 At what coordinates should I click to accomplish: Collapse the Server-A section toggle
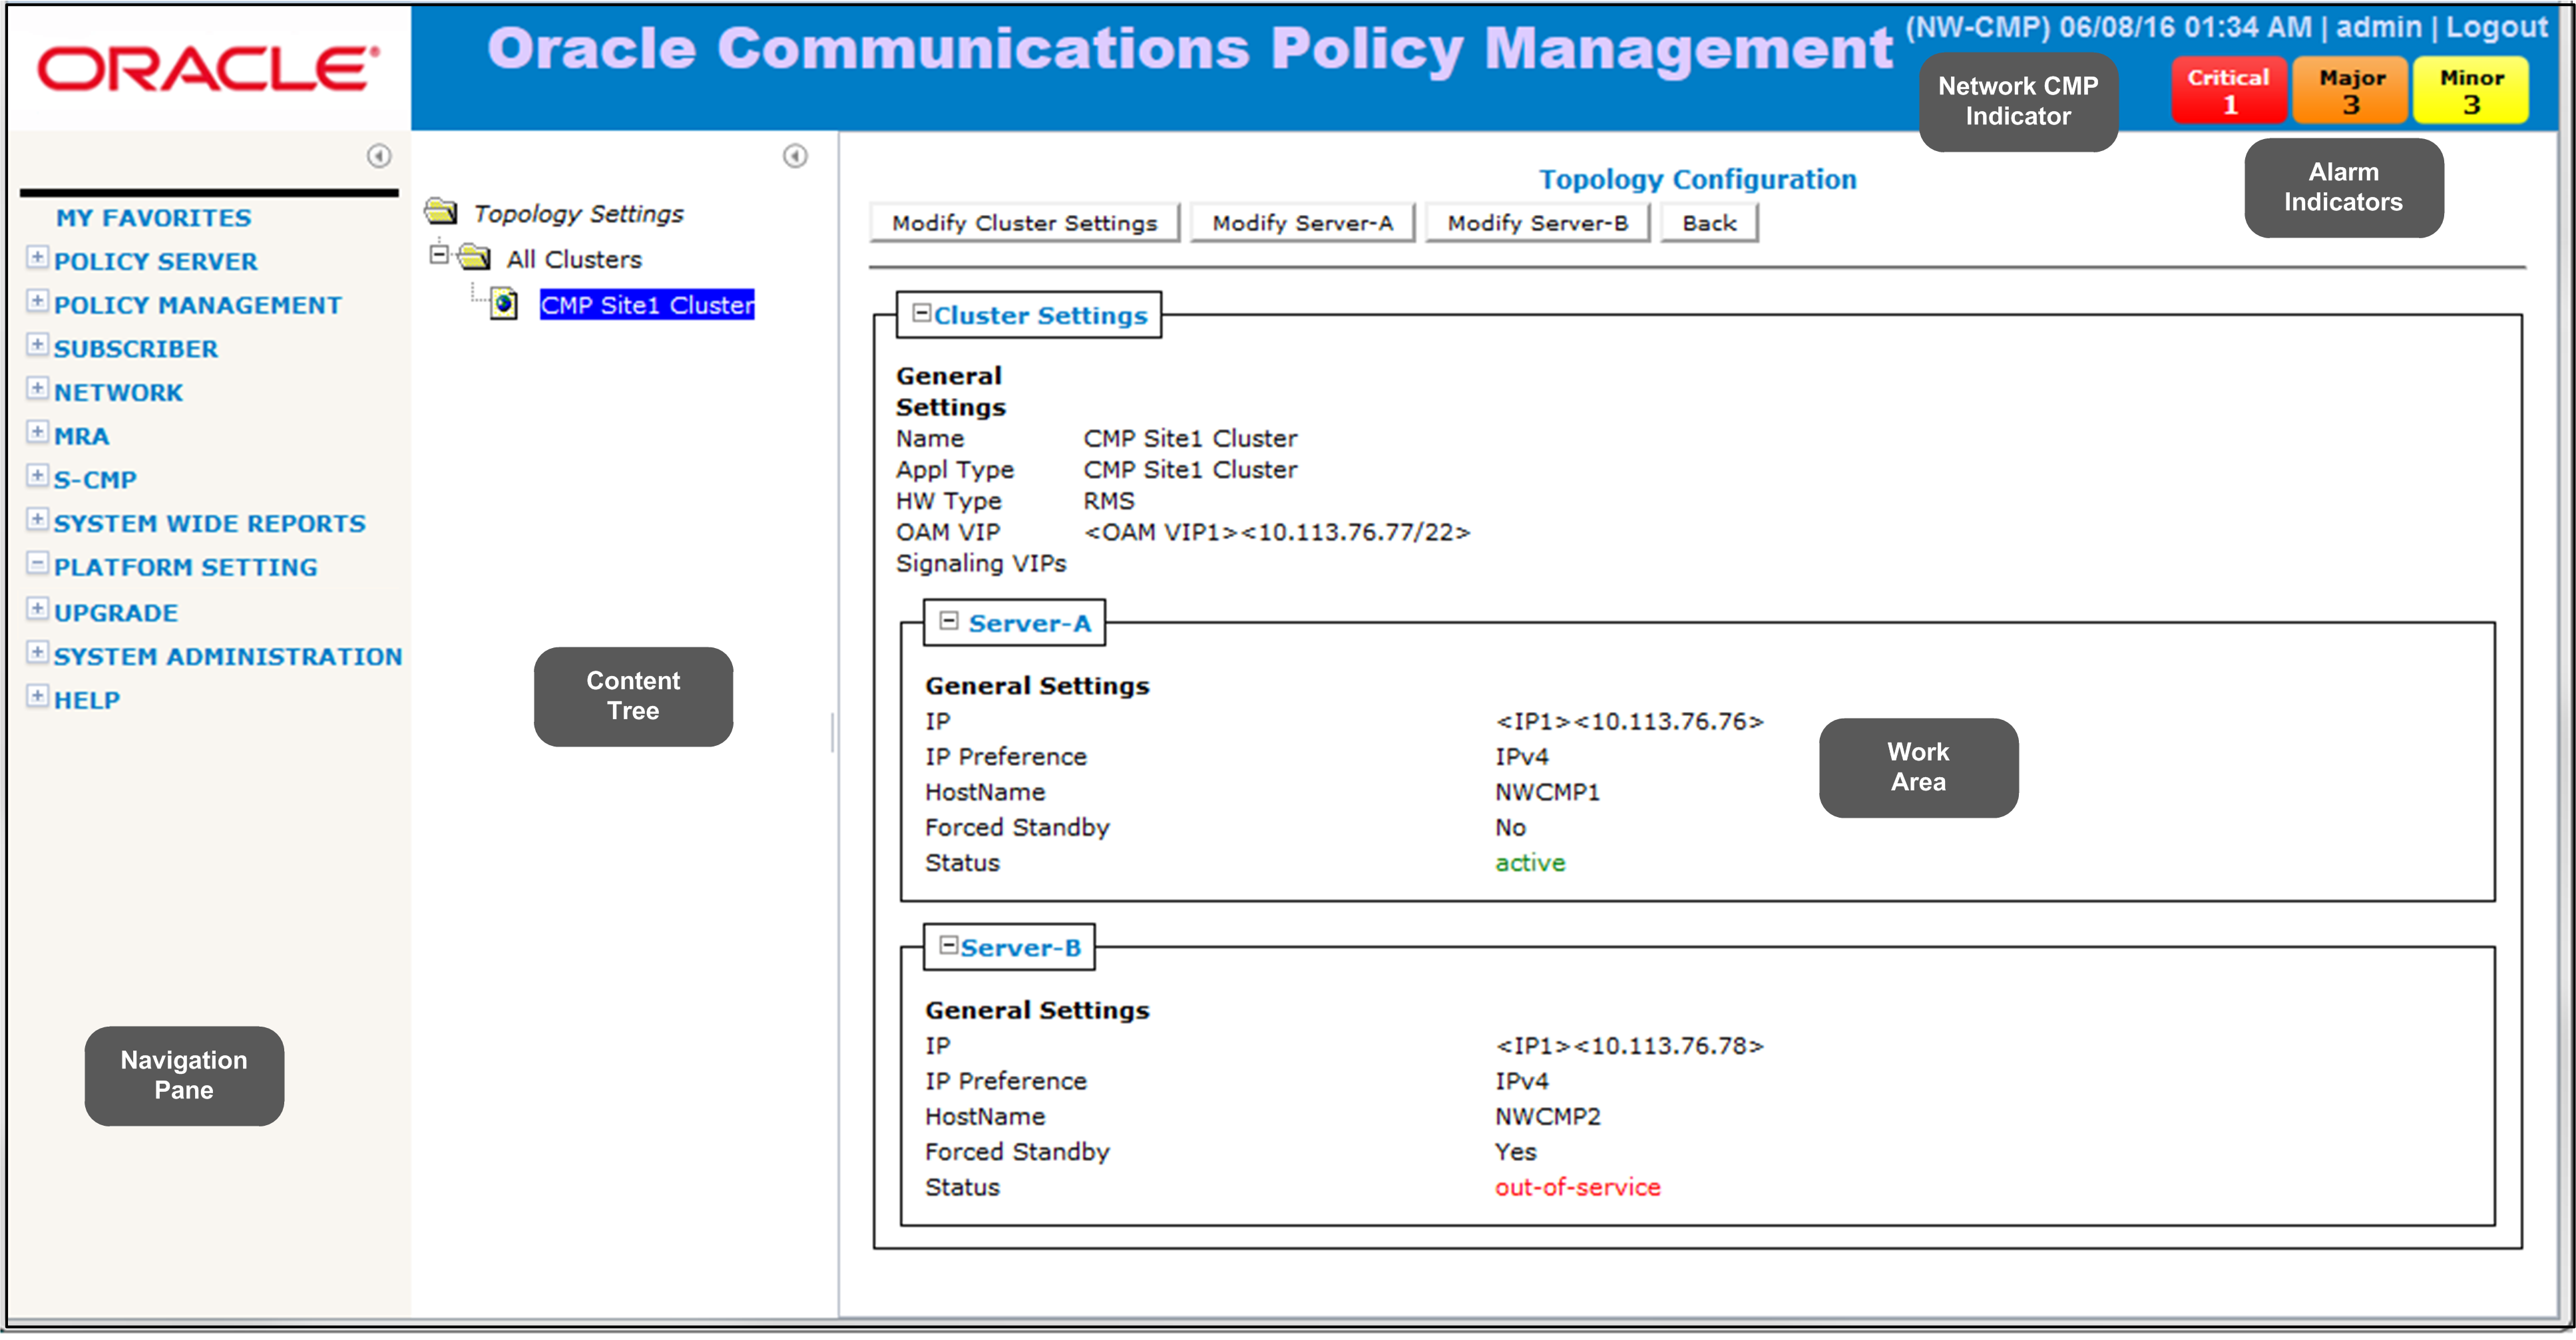[949, 621]
